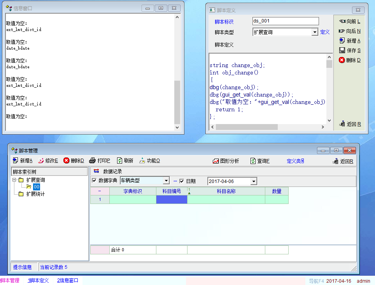Switch to 1脚本定义 in bottom bar
The width and height of the screenshot is (375, 285).
coord(38,281)
